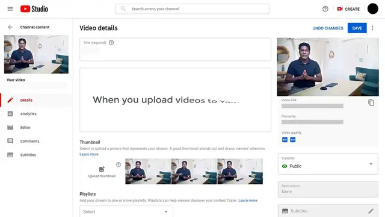
Task: Click the Public visibility text
Action: pos(295,166)
